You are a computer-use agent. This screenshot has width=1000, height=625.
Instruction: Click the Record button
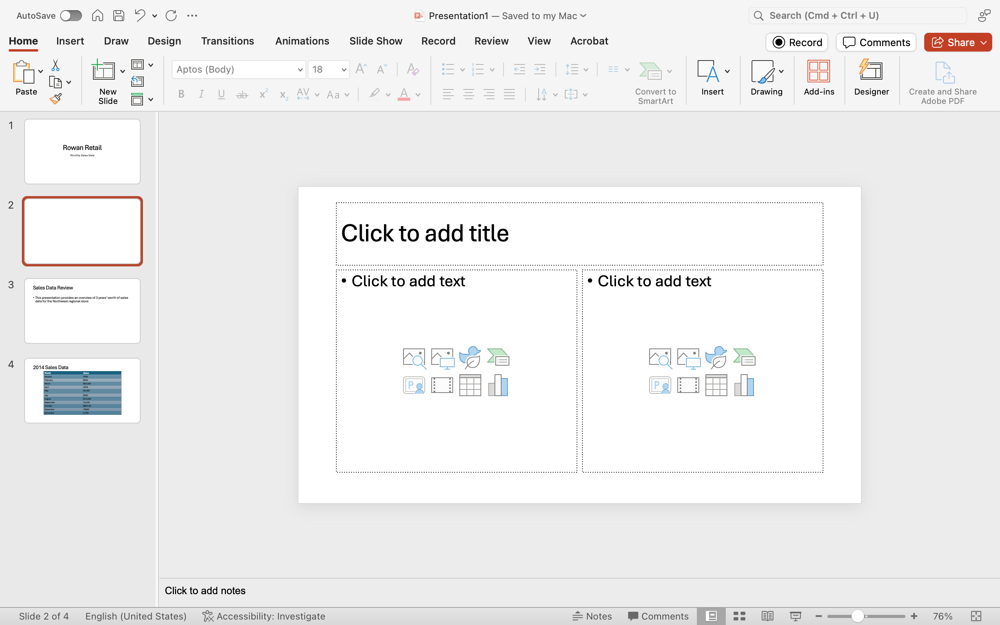pos(797,42)
